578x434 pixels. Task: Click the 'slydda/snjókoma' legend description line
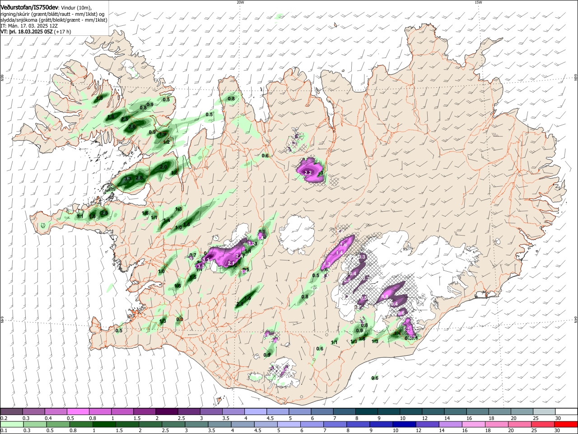(x=54, y=20)
